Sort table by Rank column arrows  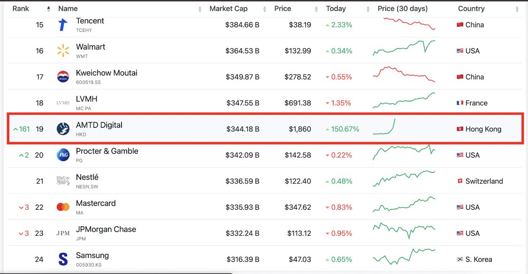point(48,9)
